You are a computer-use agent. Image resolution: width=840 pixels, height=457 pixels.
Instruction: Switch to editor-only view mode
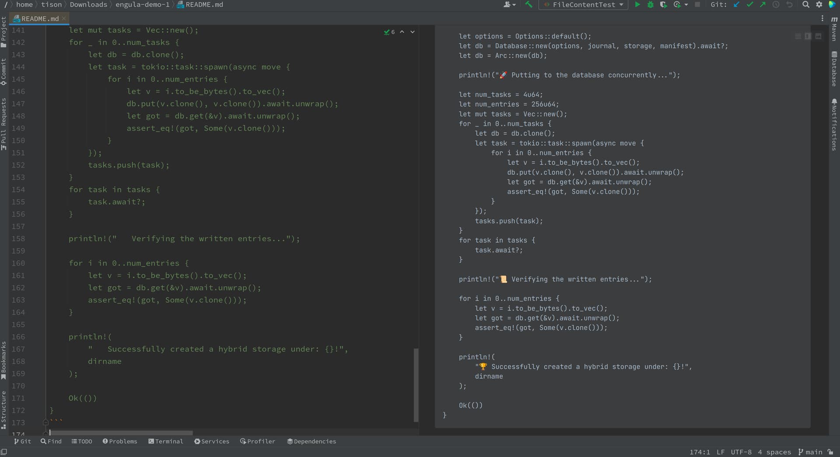click(798, 36)
